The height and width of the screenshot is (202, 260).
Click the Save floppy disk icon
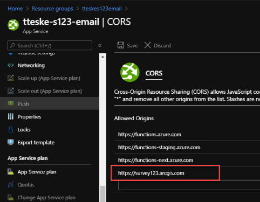121,45
